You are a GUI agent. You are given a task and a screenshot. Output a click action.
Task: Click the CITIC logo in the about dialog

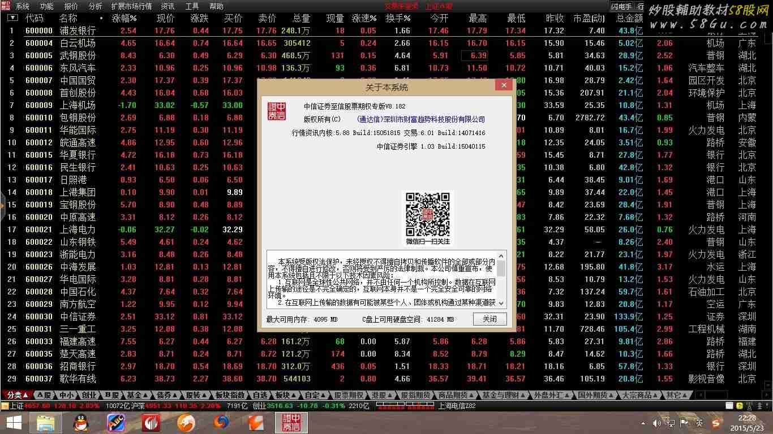point(277,111)
